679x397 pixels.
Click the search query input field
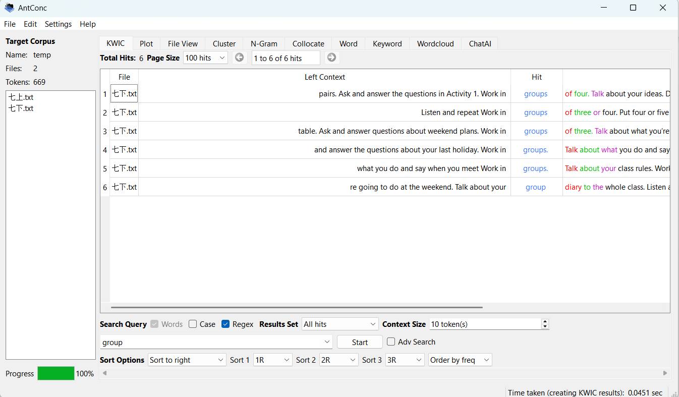(x=211, y=343)
